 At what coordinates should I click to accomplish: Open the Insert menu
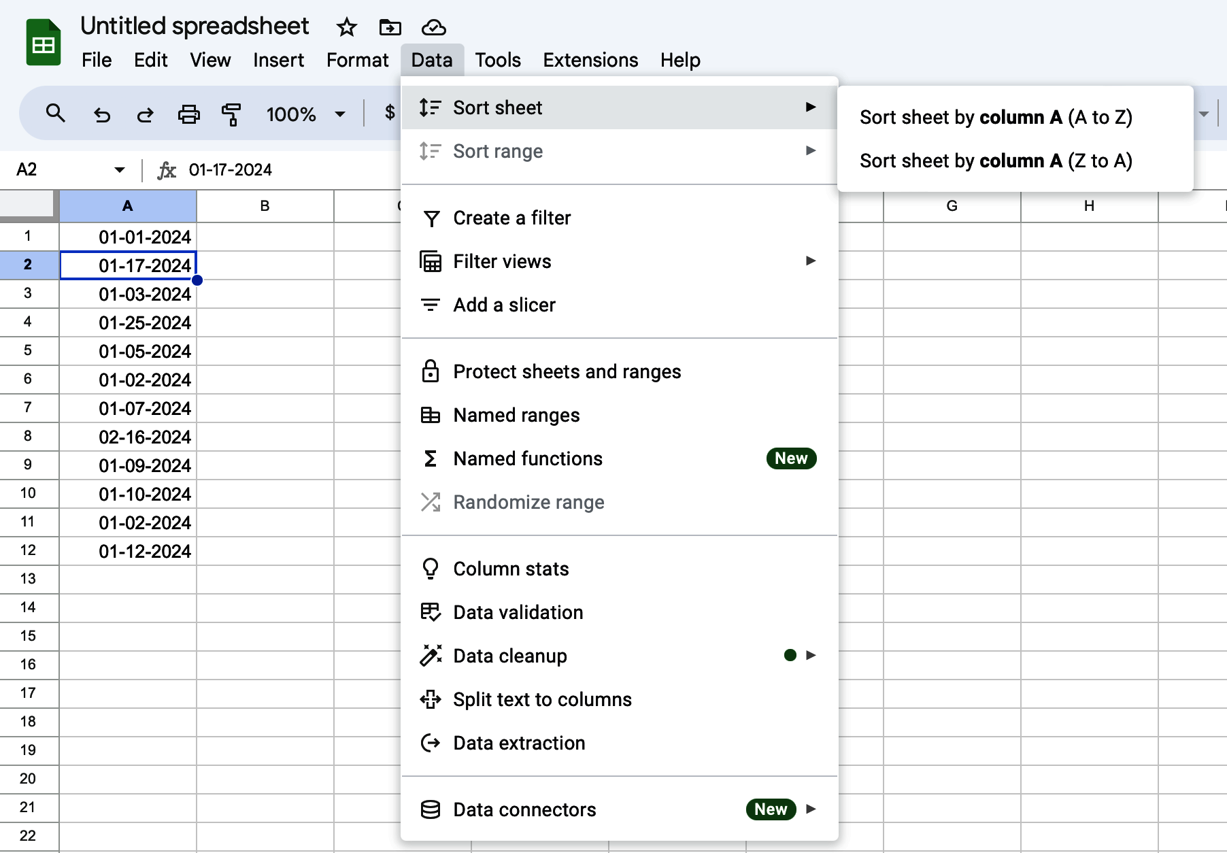278,60
